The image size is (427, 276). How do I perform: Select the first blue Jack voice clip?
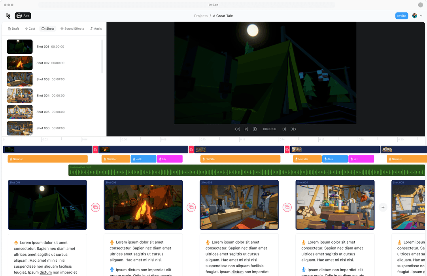point(144,159)
